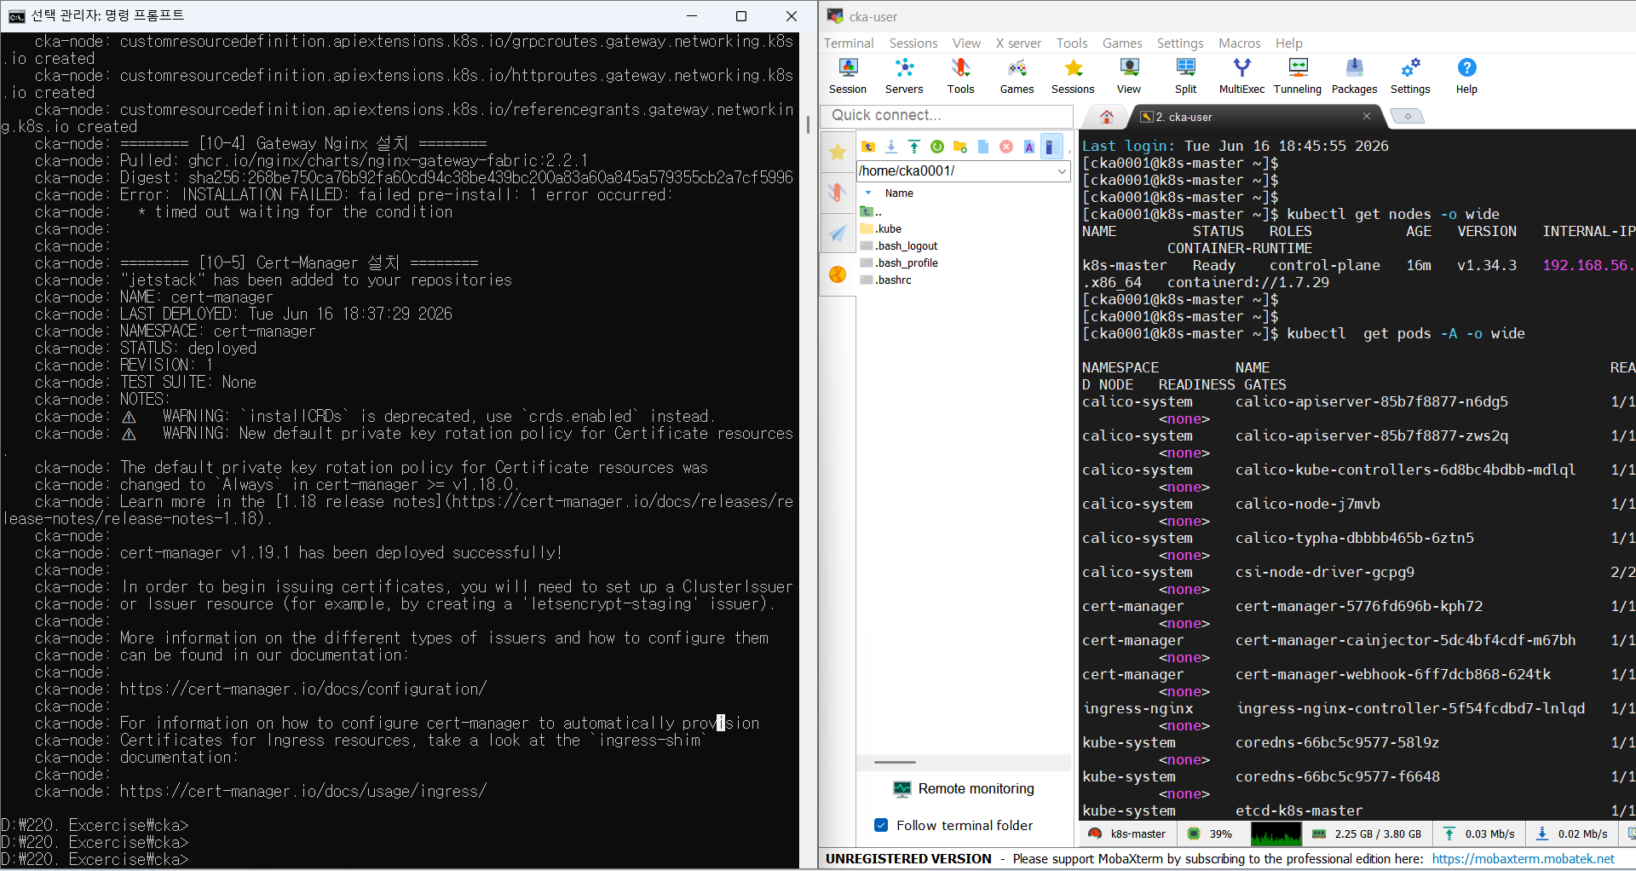Screen dimensions: 1636x871
Task: Select the .kube folder
Action: pos(881,228)
